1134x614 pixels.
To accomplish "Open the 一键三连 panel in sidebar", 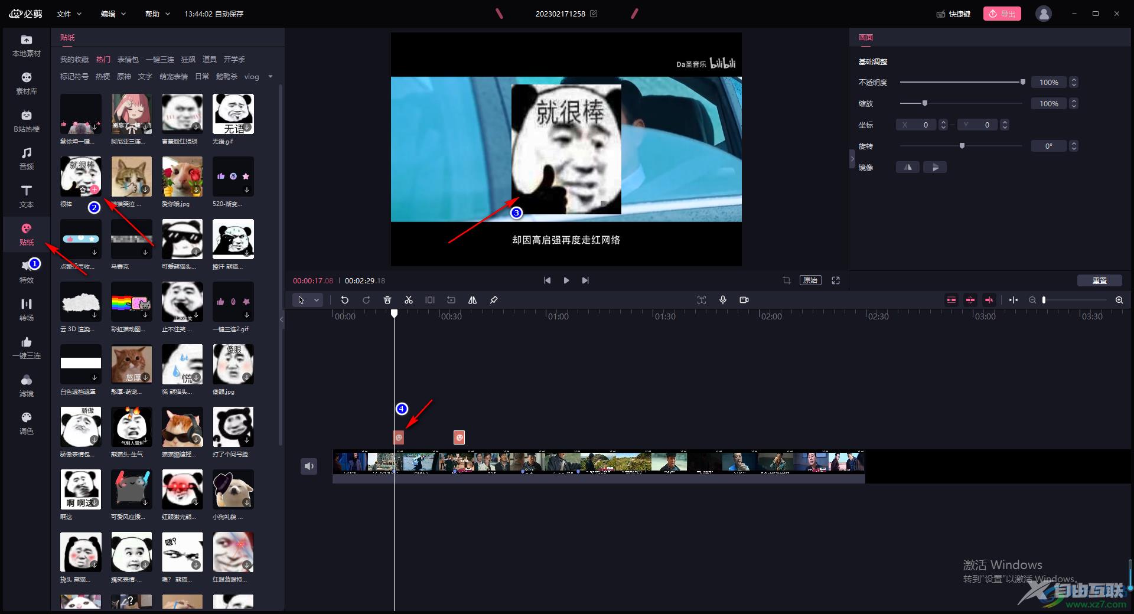I will tap(27, 348).
